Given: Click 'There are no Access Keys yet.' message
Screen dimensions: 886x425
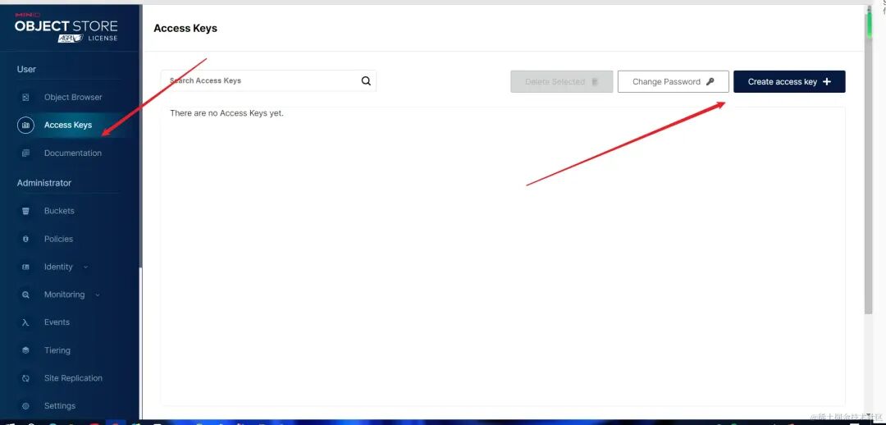Looking at the screenshot, I should pos(226,113).
